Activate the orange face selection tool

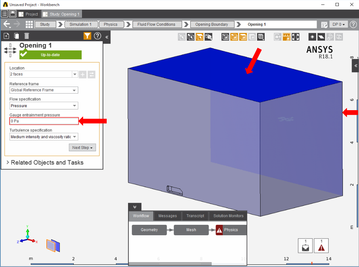click(x=200, y=37)
